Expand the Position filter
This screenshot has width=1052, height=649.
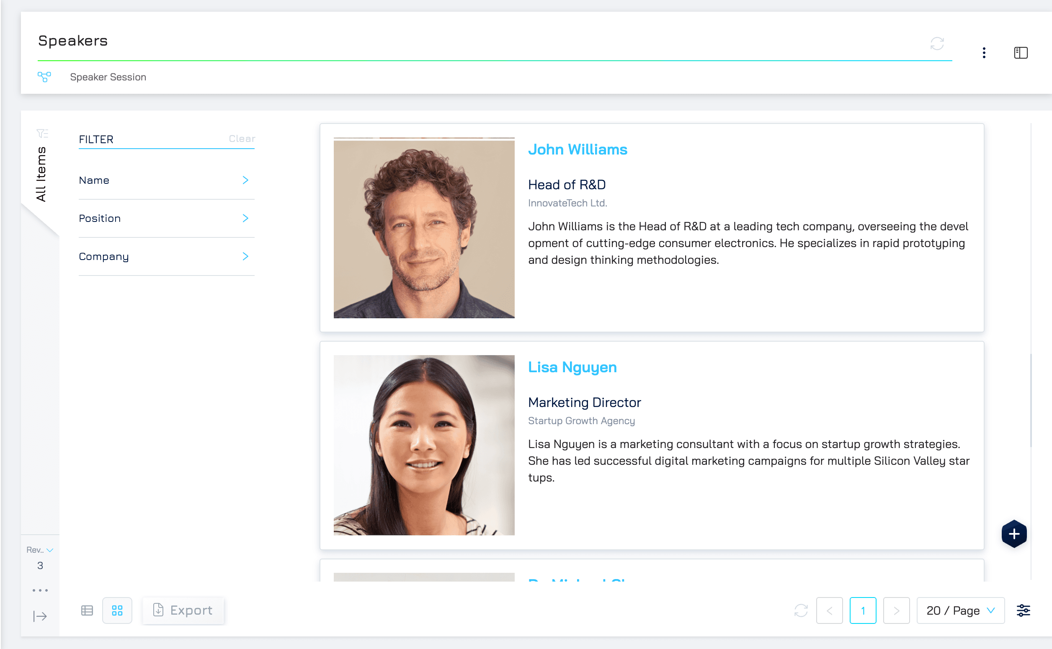tap(167, 219)
